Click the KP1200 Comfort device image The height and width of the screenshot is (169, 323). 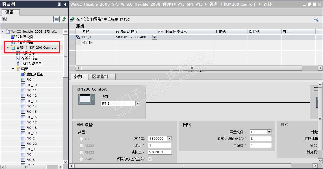pos(86,100)
